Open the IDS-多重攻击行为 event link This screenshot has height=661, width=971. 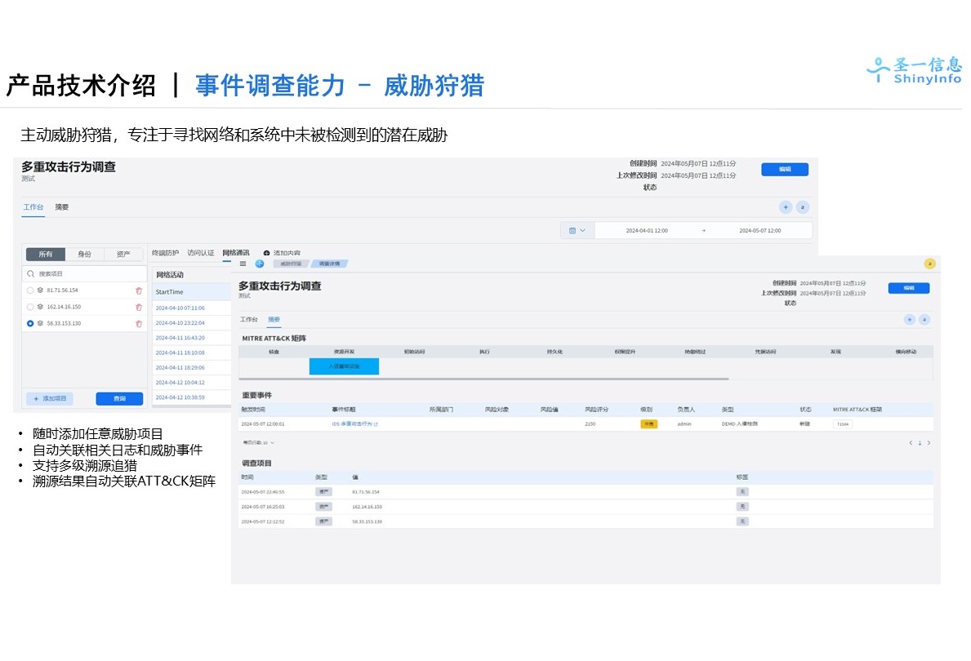tap(354, 424)
